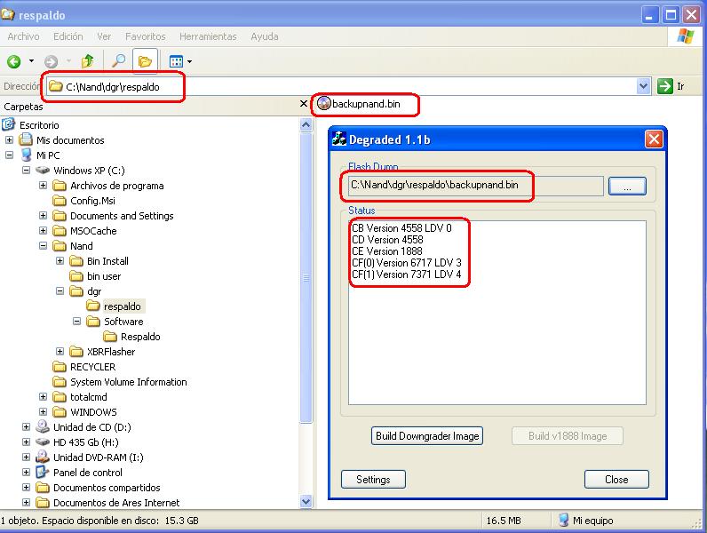Open the Ver menu
This screenshot has width=707, height=533.
click(x=104, y=36)
